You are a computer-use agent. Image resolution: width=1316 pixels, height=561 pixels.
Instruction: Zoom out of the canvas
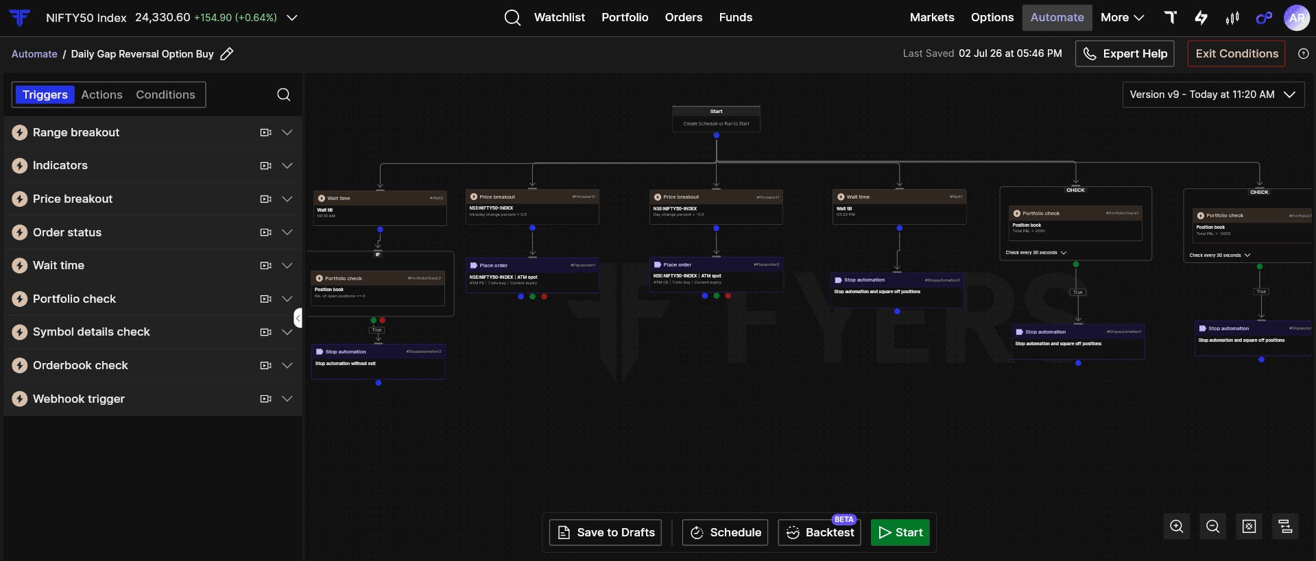[x=1213, y=526]
